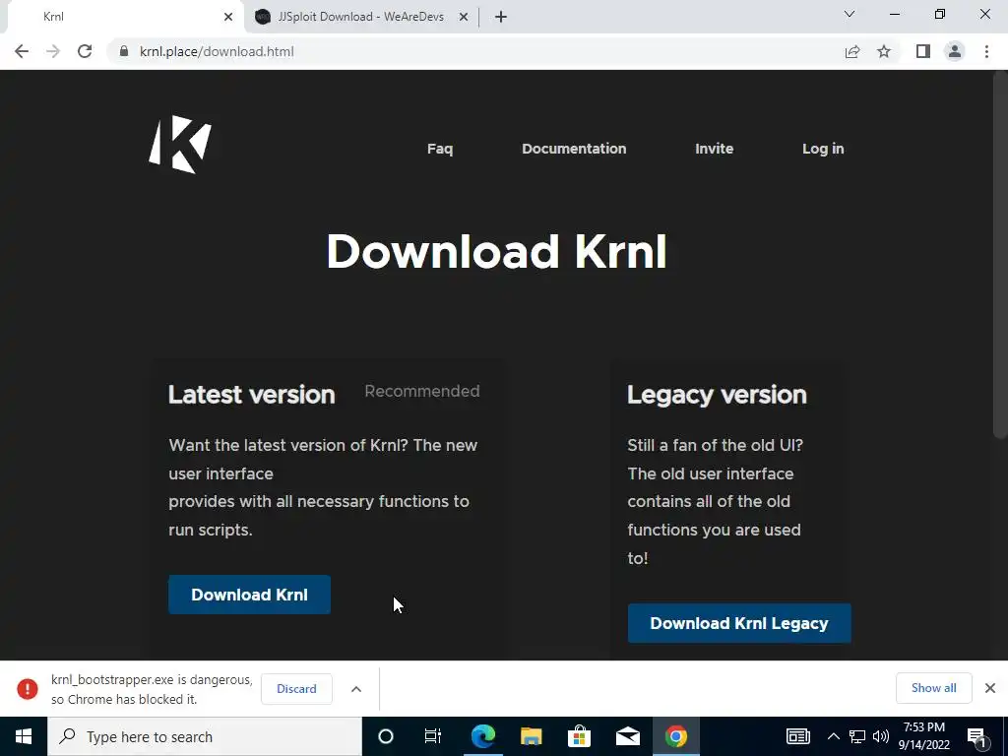Click the Recommended label
The height and width of the screenshot is (756, 1008).
tap(421, 391)
